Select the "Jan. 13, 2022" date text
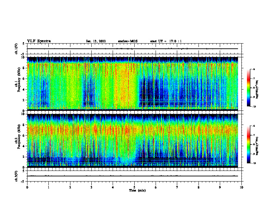 pos(96,41)
